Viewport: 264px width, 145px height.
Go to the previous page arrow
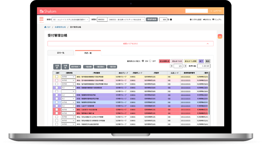[x=171, y=66]
